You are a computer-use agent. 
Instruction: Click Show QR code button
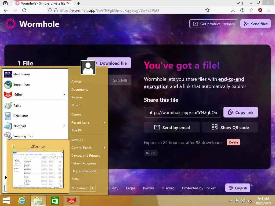click(230, 127)
